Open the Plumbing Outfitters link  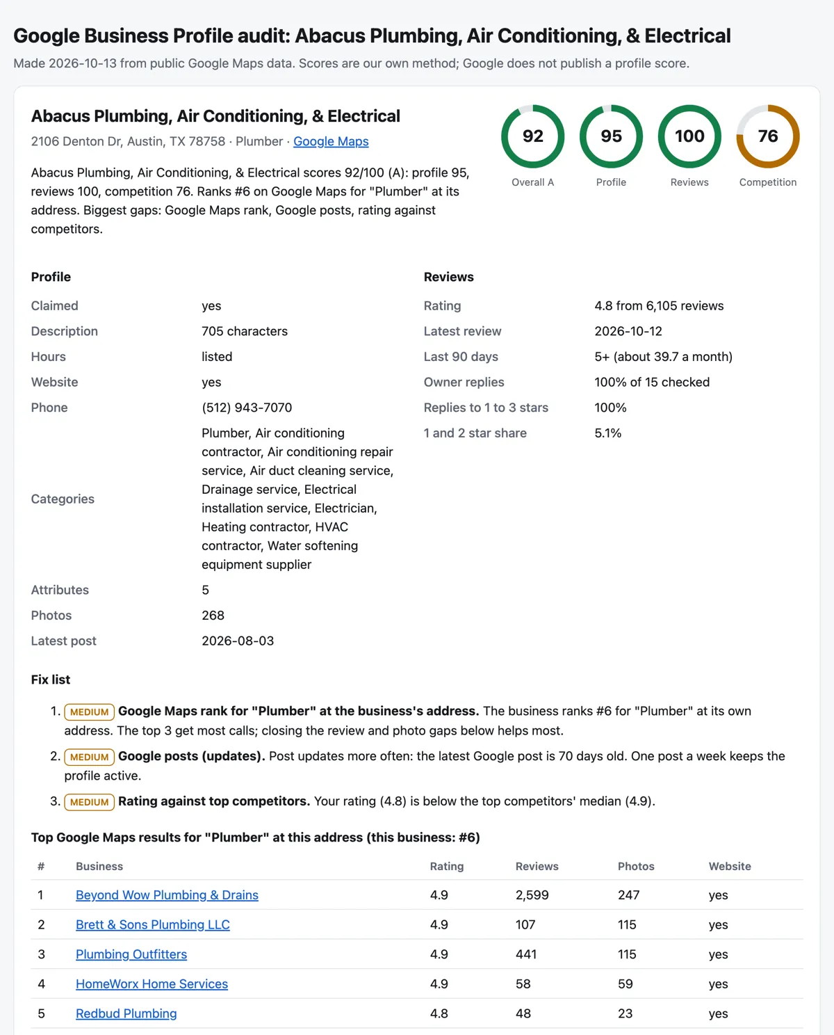(x=131, y=954)
